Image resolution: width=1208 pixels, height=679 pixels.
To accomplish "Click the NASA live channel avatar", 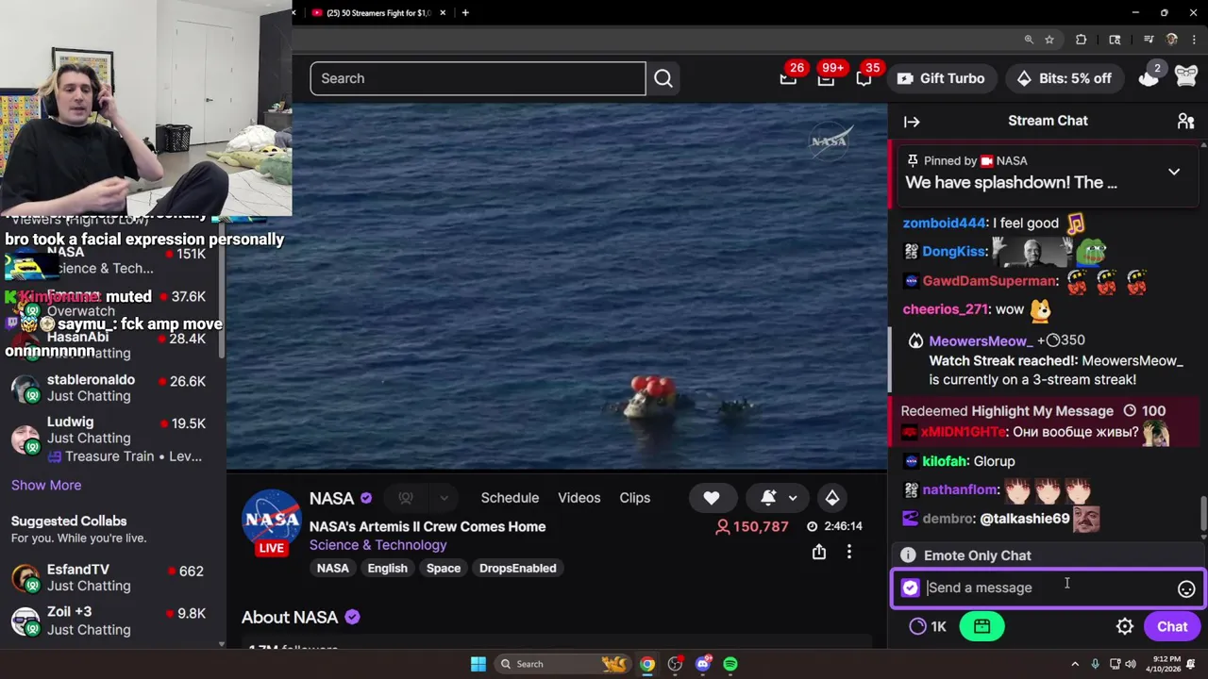I will pos(272,522).
